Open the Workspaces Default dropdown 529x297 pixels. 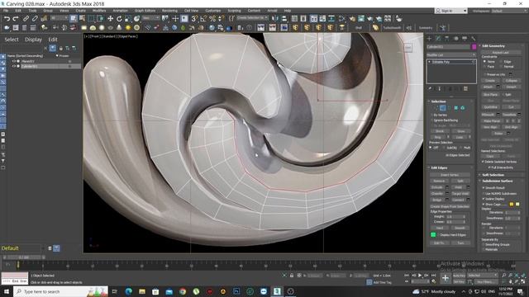[509, 11]
